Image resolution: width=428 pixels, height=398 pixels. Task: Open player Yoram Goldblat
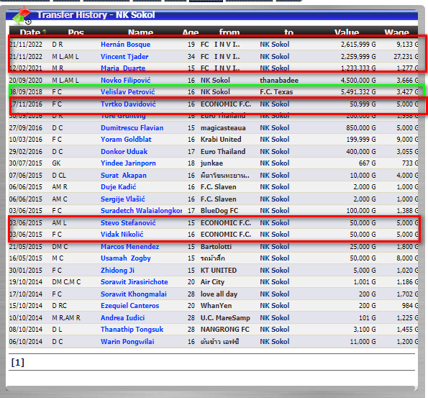click(x=126, y=140)
